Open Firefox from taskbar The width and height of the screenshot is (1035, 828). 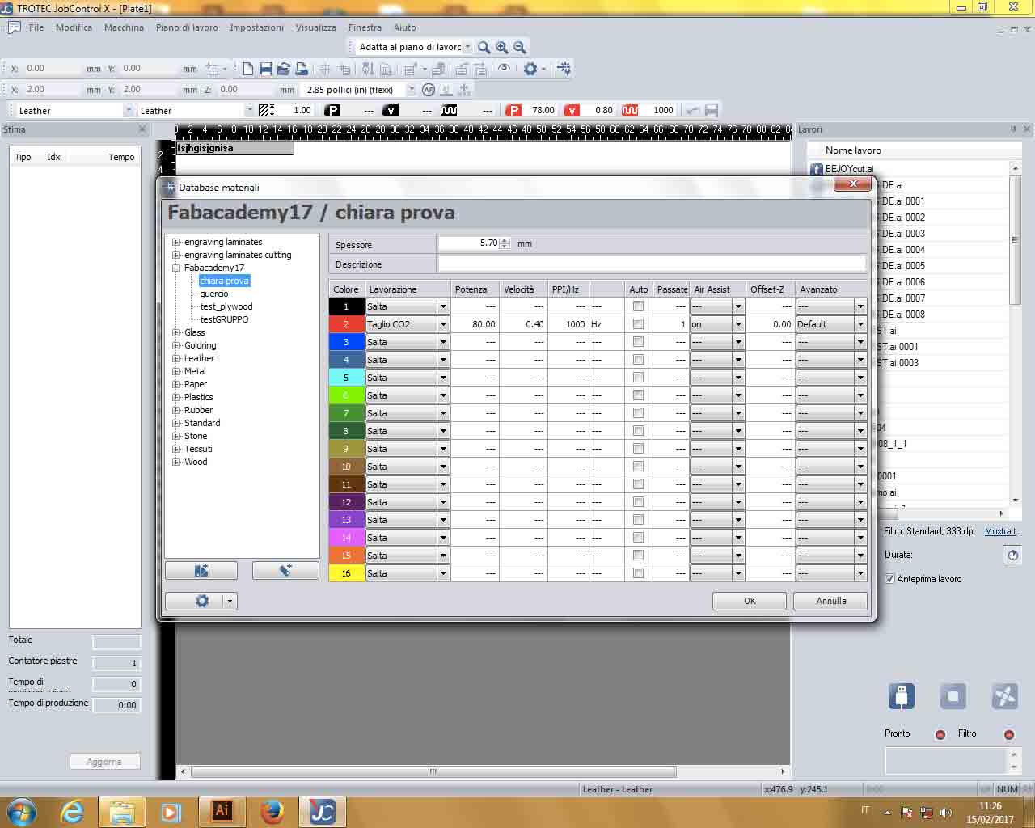272,811
